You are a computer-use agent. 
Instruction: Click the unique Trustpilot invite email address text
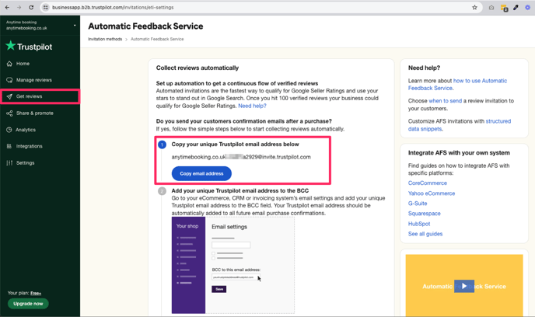point(241,157)
